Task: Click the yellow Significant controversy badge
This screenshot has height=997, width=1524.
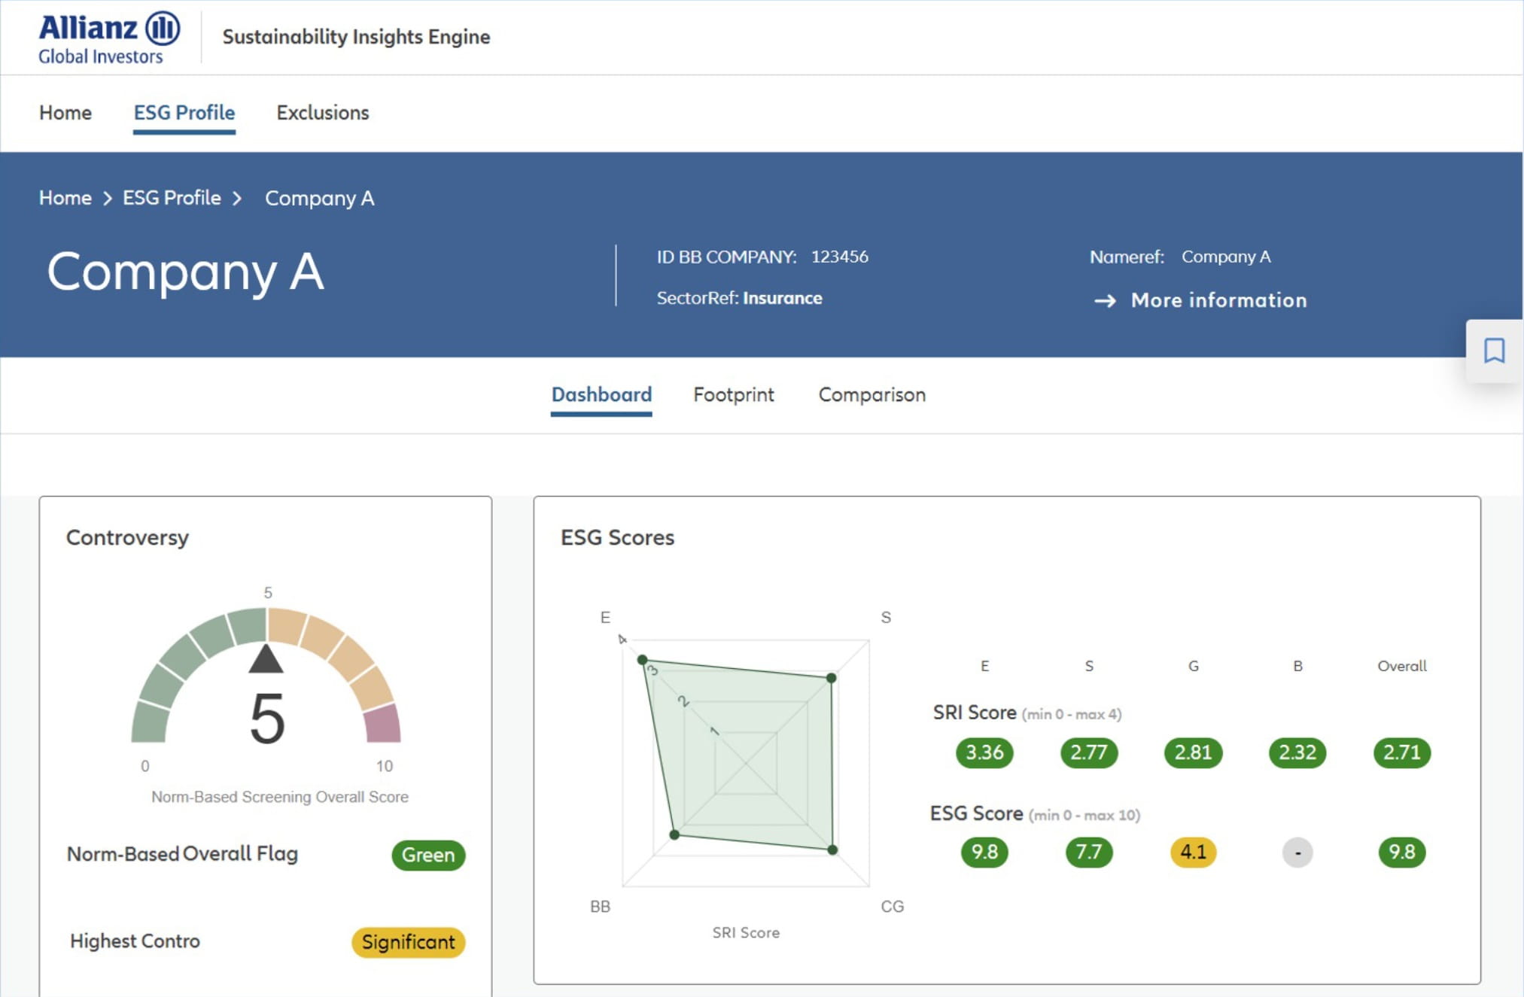Action: pyautogui.click(x=408, y=942)
